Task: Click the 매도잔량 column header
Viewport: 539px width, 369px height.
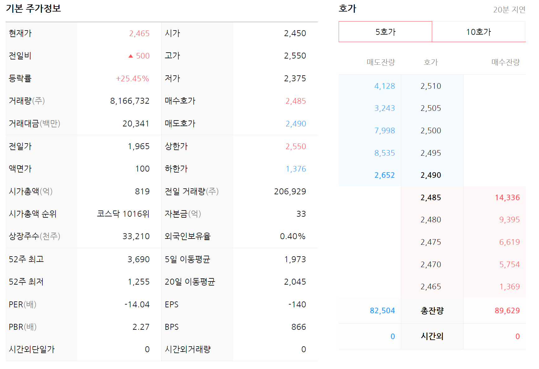Action: (381, 62)
